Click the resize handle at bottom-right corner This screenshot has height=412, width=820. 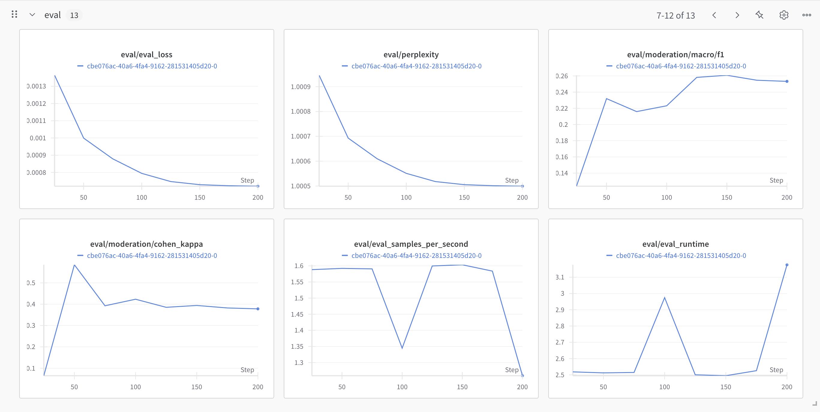(814, 403)
